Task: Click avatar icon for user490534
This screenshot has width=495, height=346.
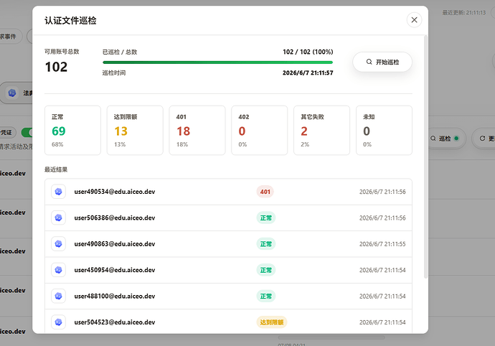Action: coord(58,192)
